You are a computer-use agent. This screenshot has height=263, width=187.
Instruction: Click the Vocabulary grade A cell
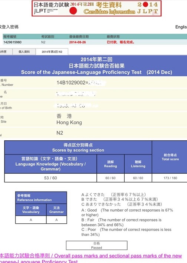[x=31, y=220]
